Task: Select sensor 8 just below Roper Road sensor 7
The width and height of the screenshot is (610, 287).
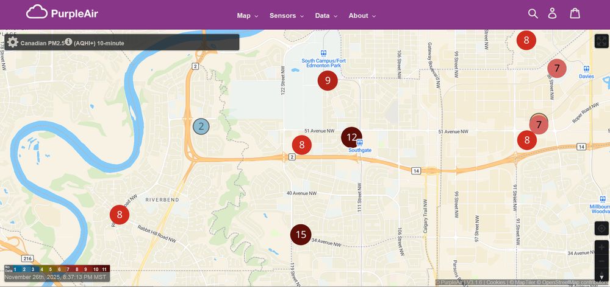Action: [527, 140]
